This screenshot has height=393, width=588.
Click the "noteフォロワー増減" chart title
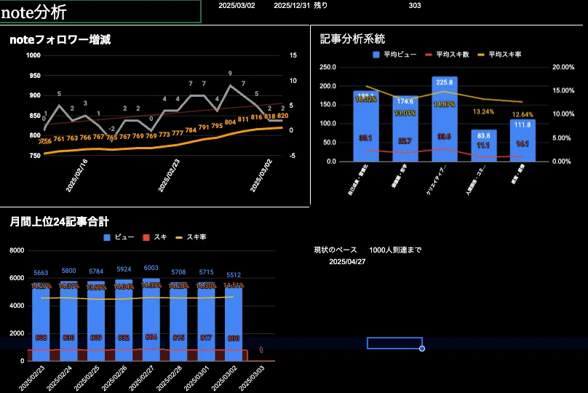(60, 40)
